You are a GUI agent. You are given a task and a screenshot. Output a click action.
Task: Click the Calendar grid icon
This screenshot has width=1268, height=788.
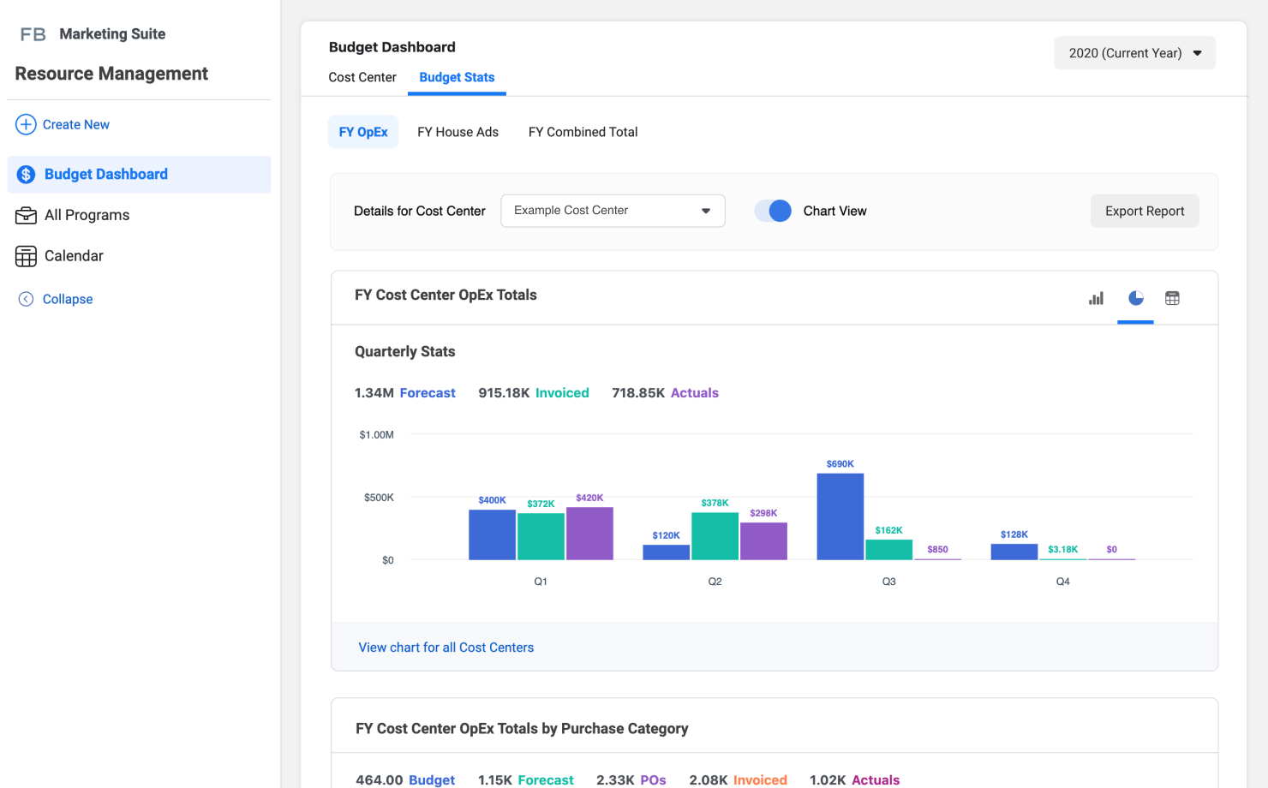point(26,256)
